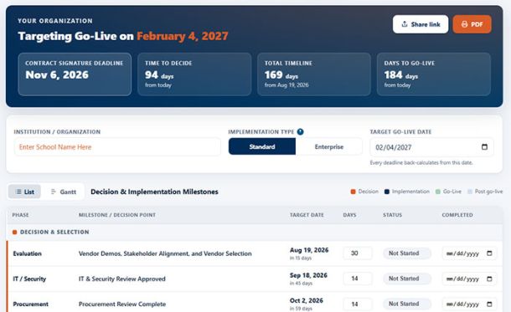Click the February 4, 2027 go-live heading
The width and height of the screenshot is (511, 312).
183,36
